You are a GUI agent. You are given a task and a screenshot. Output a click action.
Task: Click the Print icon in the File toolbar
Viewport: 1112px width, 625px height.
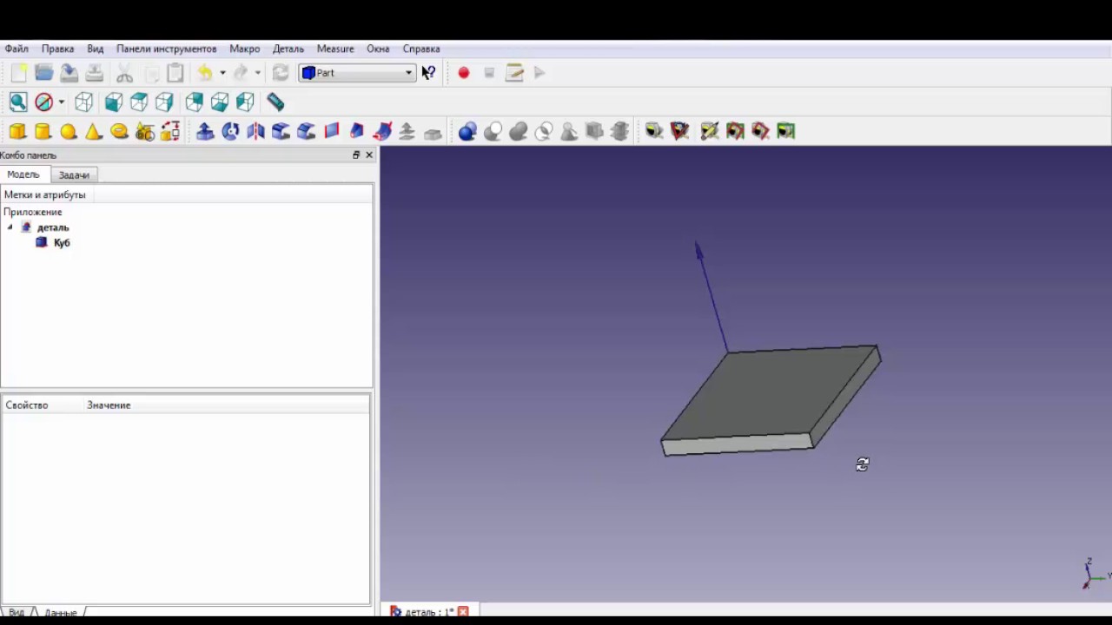(94, 73)
